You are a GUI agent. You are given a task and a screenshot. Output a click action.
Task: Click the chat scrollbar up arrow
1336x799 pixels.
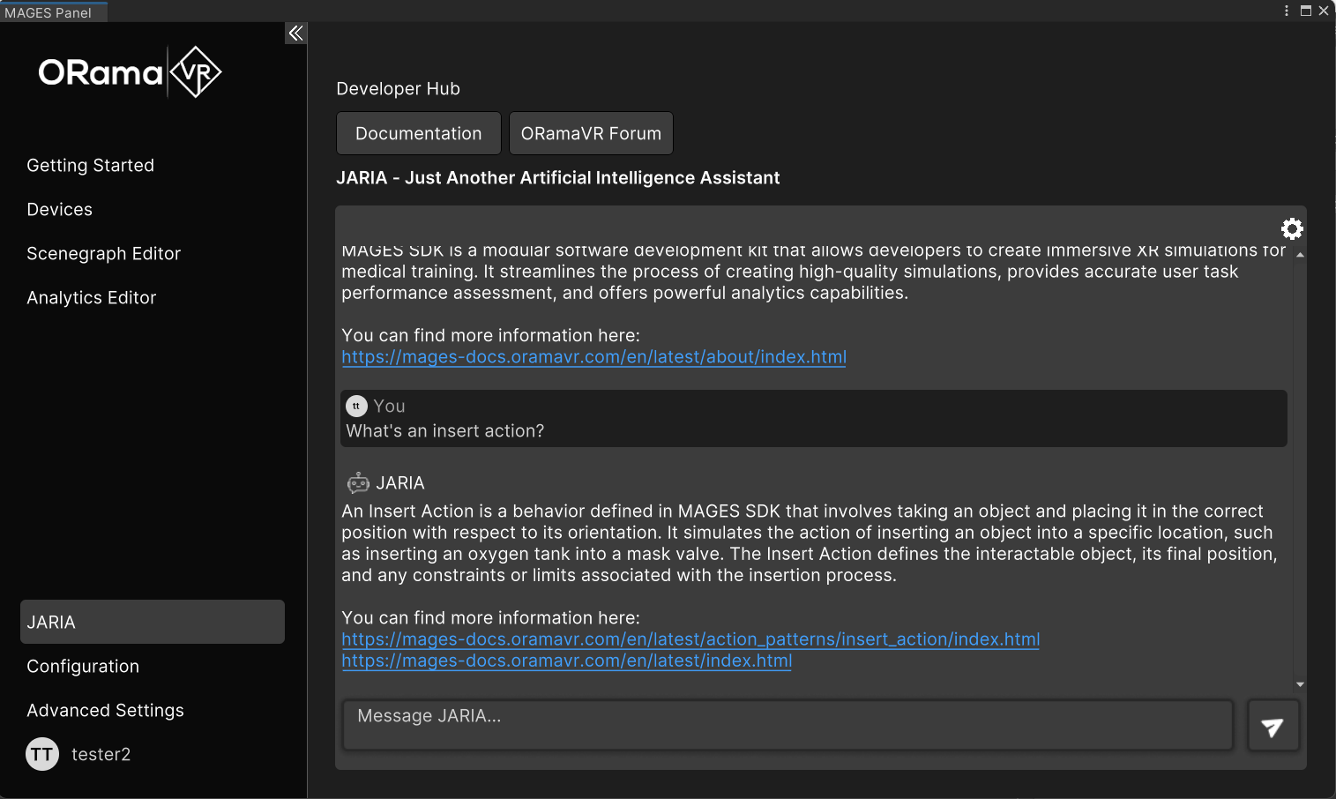pyautogui.click(x=1300, y=255)
